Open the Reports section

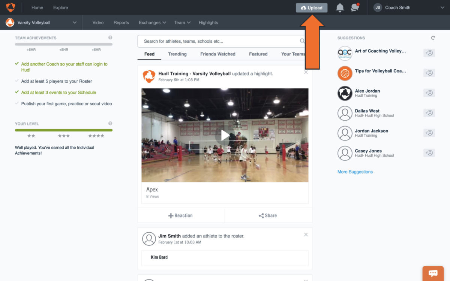point(121,22)
